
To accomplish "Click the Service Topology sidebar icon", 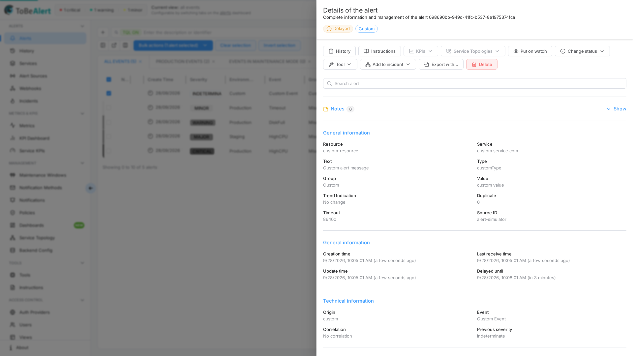I will 13,238.
